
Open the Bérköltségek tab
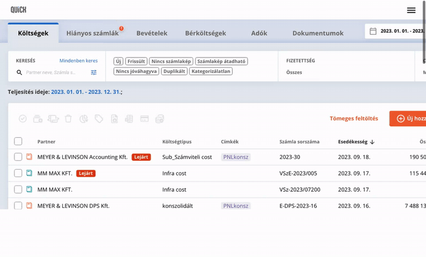tap(206, 33)
